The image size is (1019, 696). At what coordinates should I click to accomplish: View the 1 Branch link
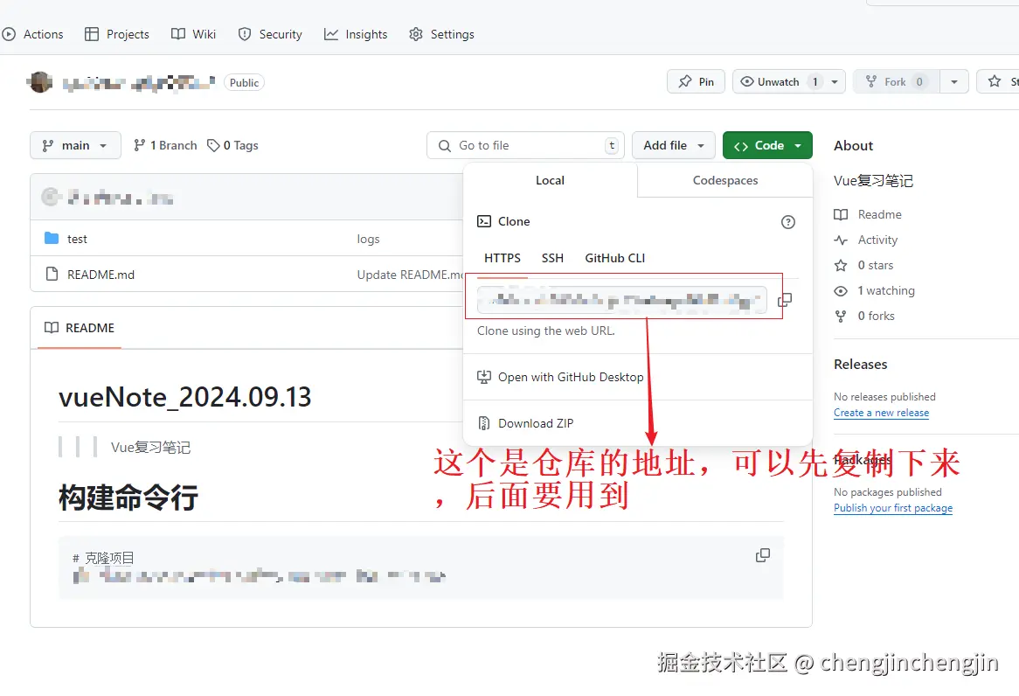(x=165, y=145)
